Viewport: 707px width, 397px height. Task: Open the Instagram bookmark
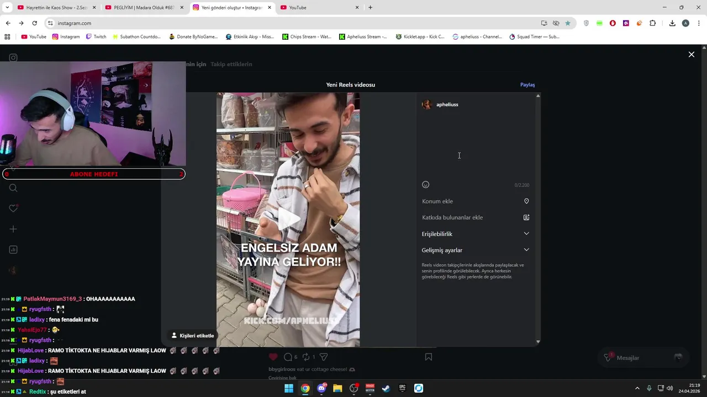pyautogui.click(x=66, y=37)
